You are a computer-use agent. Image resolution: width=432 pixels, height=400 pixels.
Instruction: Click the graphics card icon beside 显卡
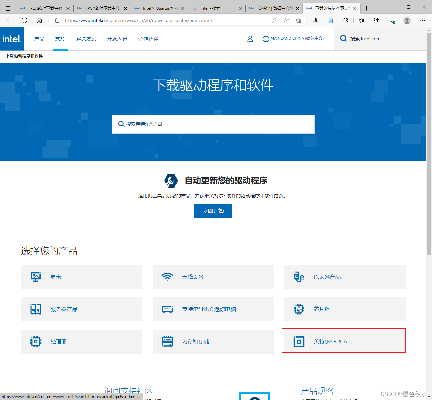coord(36,277)
